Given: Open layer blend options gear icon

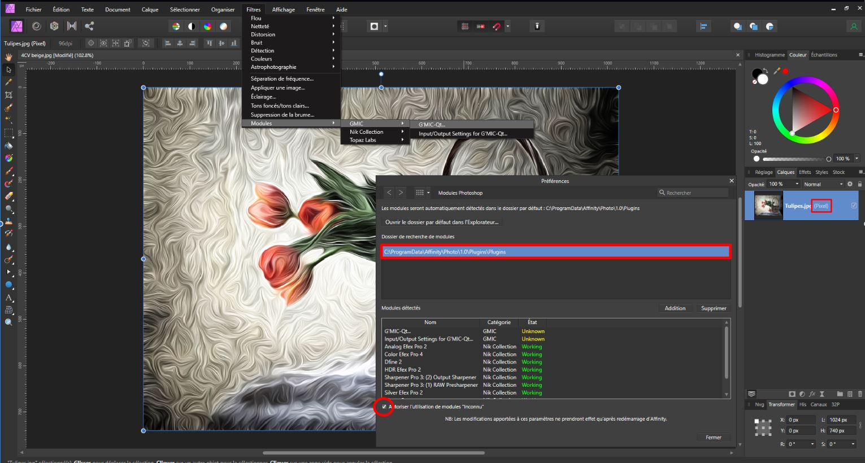Looking at the screenshot, I should (850, 184).
